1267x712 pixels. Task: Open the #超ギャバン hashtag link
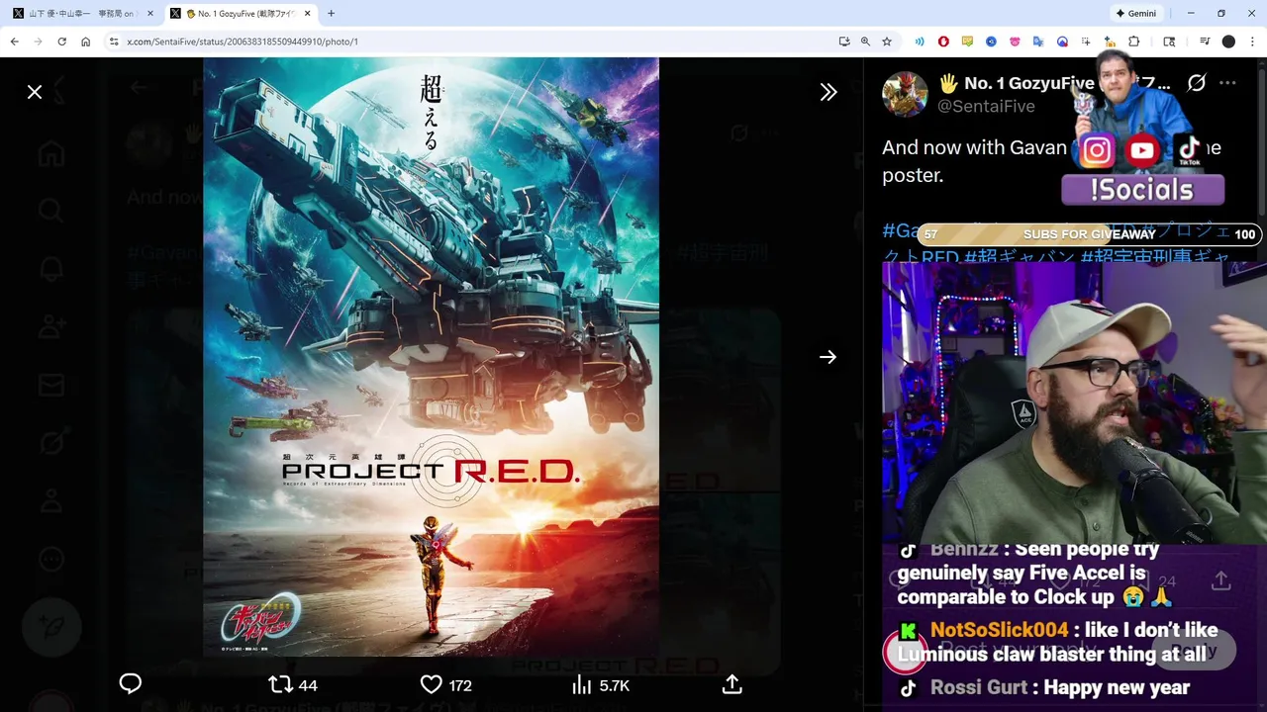click(x=1019, y=257)
